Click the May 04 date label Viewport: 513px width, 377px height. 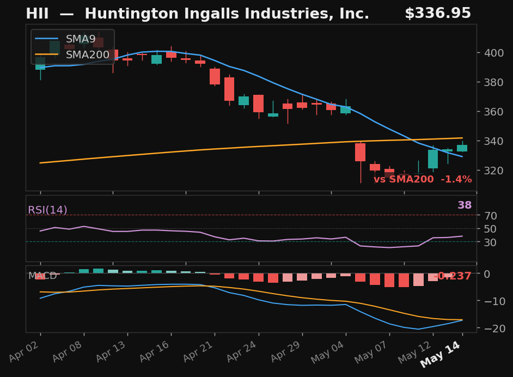(x=328, y=352)
